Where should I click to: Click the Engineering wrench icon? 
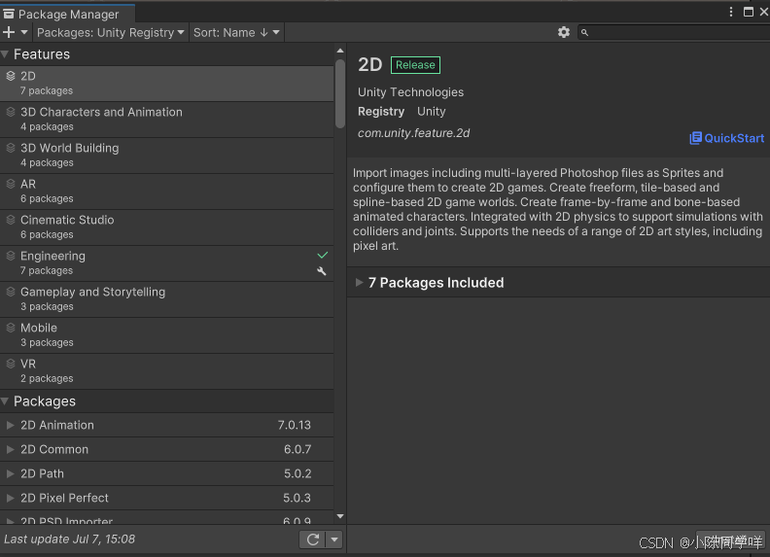(x=322, y=271)
